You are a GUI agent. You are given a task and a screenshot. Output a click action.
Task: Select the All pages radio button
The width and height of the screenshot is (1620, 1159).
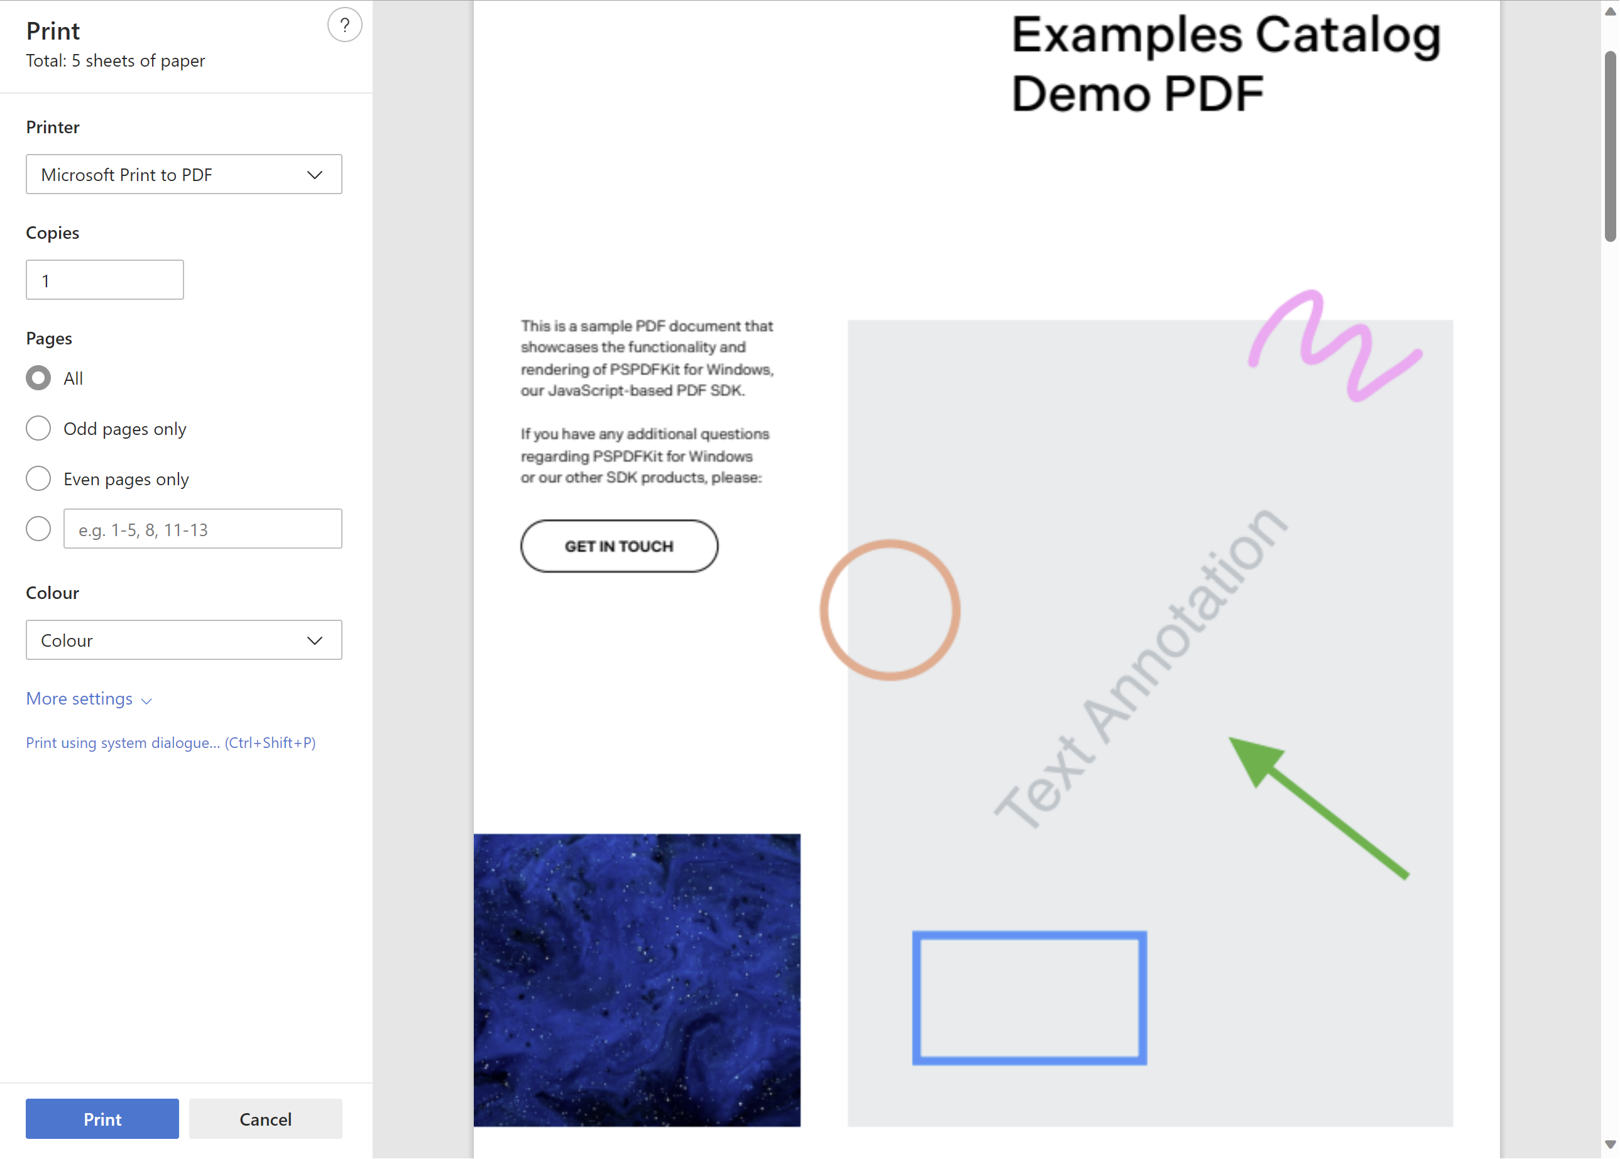[x=38, y=378]
